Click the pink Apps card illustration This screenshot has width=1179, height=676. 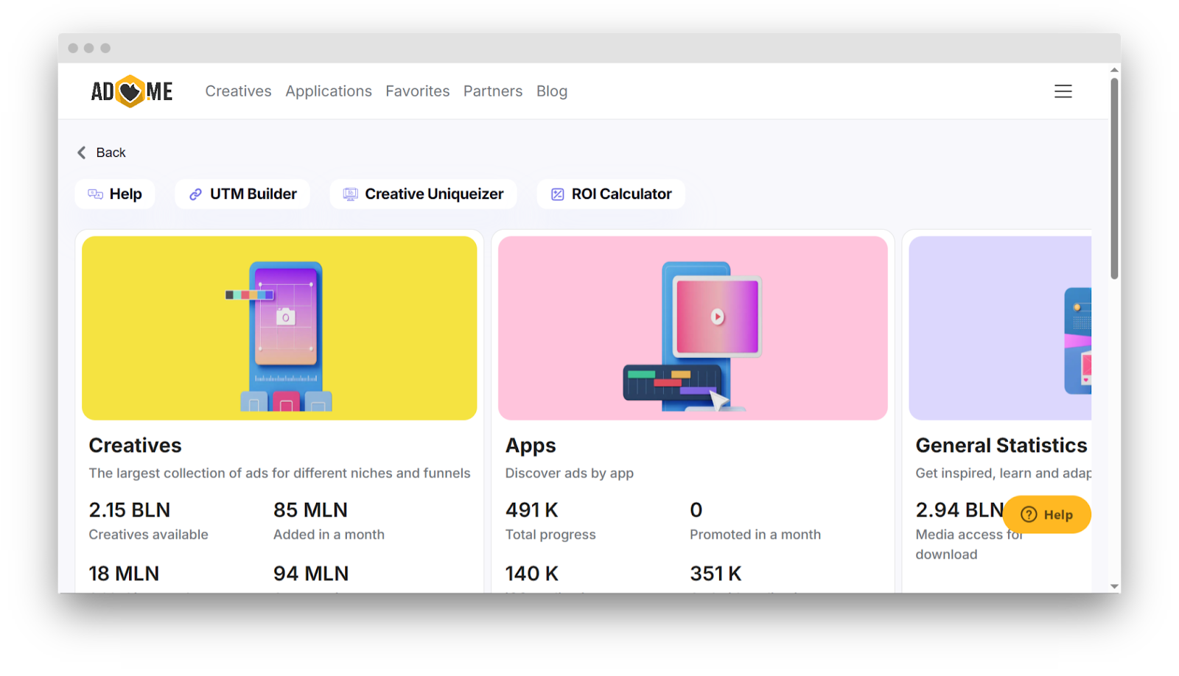[x=692, y=328]
